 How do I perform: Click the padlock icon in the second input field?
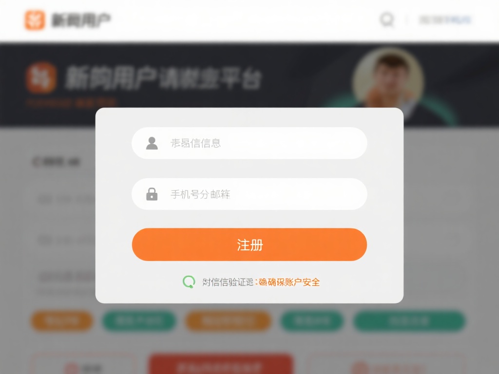click(x=152, y=193)
